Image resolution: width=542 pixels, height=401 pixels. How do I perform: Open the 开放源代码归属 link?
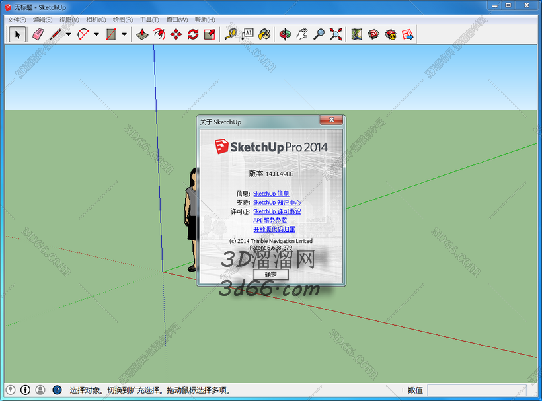(274, 229)
